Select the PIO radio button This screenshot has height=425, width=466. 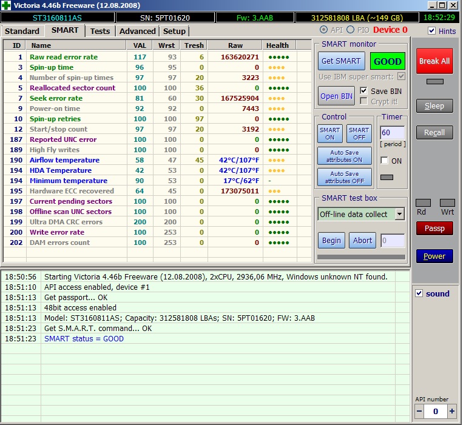350,30
